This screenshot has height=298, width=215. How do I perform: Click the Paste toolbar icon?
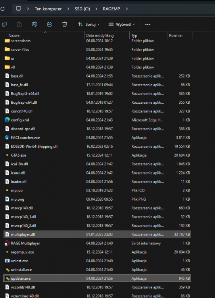(19, 24)
